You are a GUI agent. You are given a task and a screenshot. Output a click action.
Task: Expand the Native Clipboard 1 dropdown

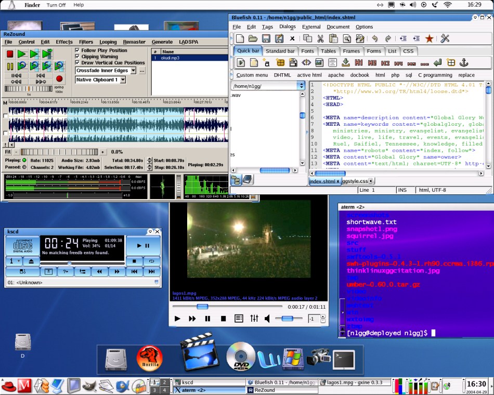pyautogui.click(x=123, y=80)
